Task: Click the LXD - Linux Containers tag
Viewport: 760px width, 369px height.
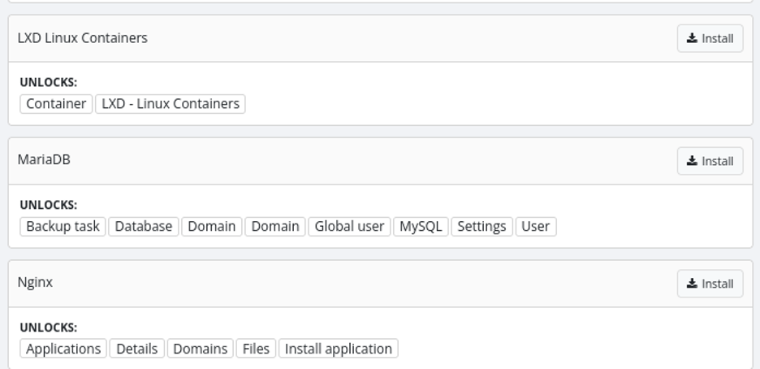Action: 171,104
